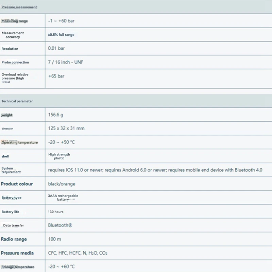Click the 125 x 32 x 31 mm dimension value
Viewport: 272px width, 272px height.
[66, 129]
